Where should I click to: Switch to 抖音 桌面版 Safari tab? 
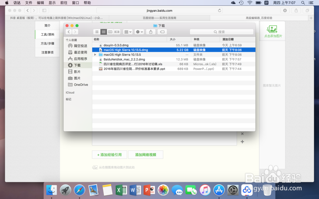coord(57,18)
